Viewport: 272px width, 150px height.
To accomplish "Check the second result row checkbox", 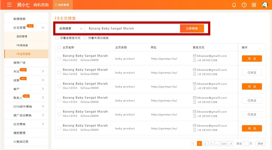I will click(x=59, y=72).
